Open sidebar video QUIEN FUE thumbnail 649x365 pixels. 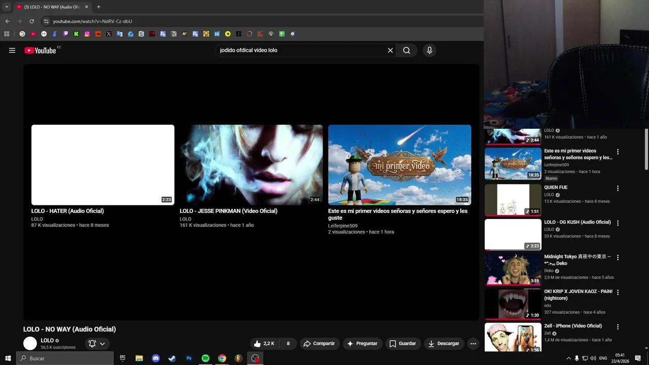click(513, 200)
